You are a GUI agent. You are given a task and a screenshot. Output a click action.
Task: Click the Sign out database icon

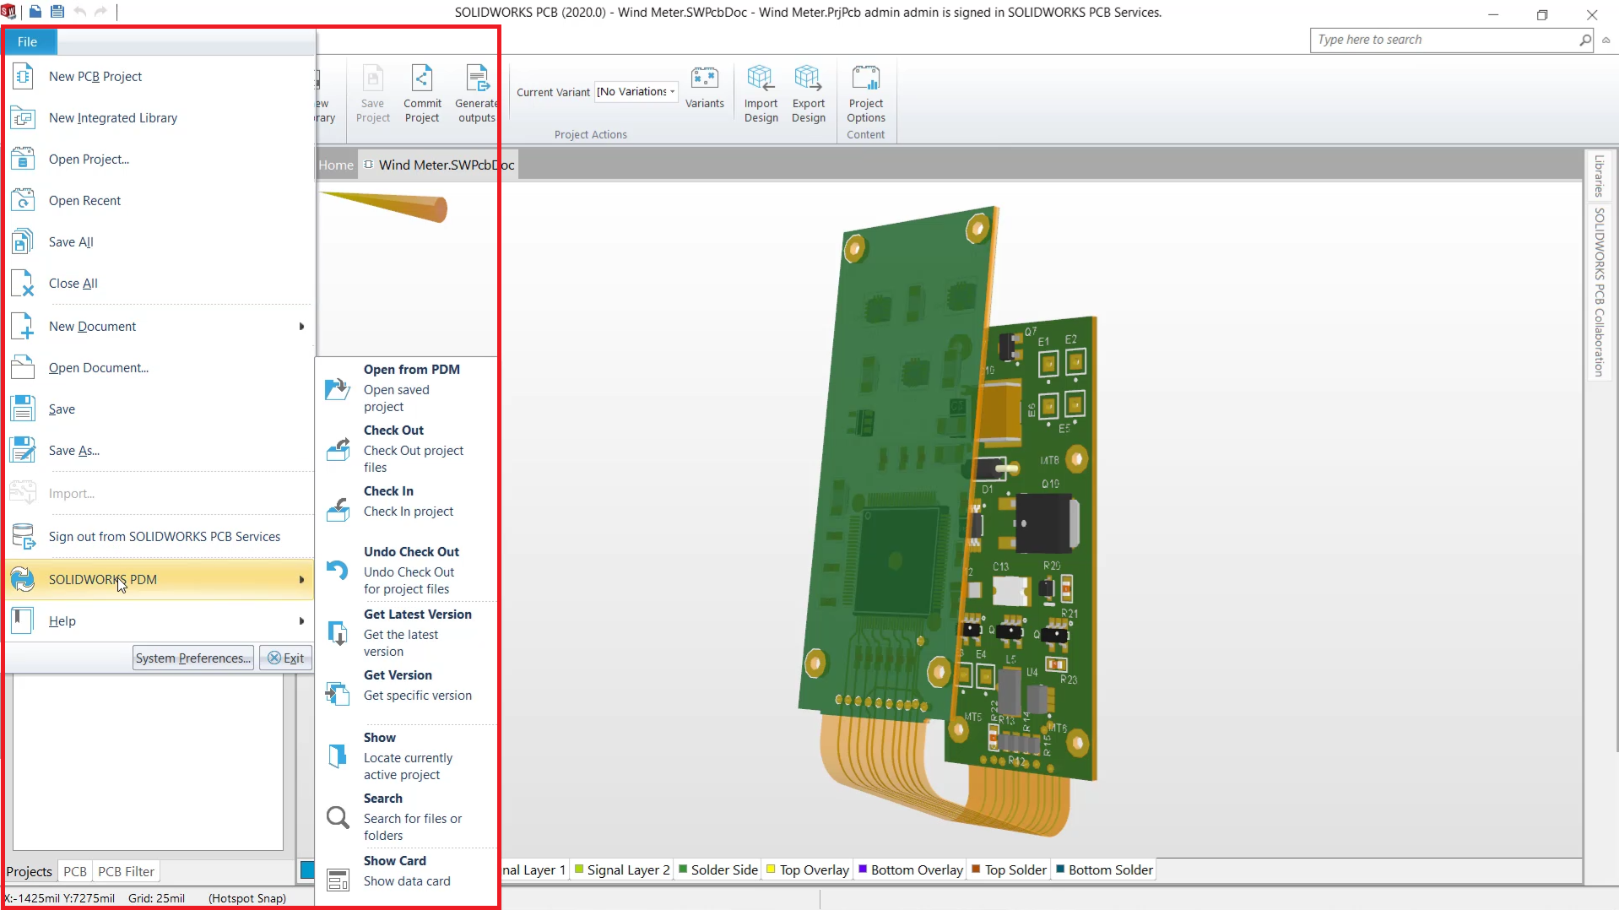(23, 537)
